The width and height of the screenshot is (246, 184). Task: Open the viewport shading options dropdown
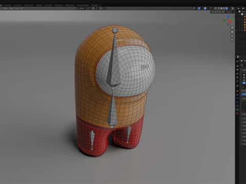tap(229, 8)
